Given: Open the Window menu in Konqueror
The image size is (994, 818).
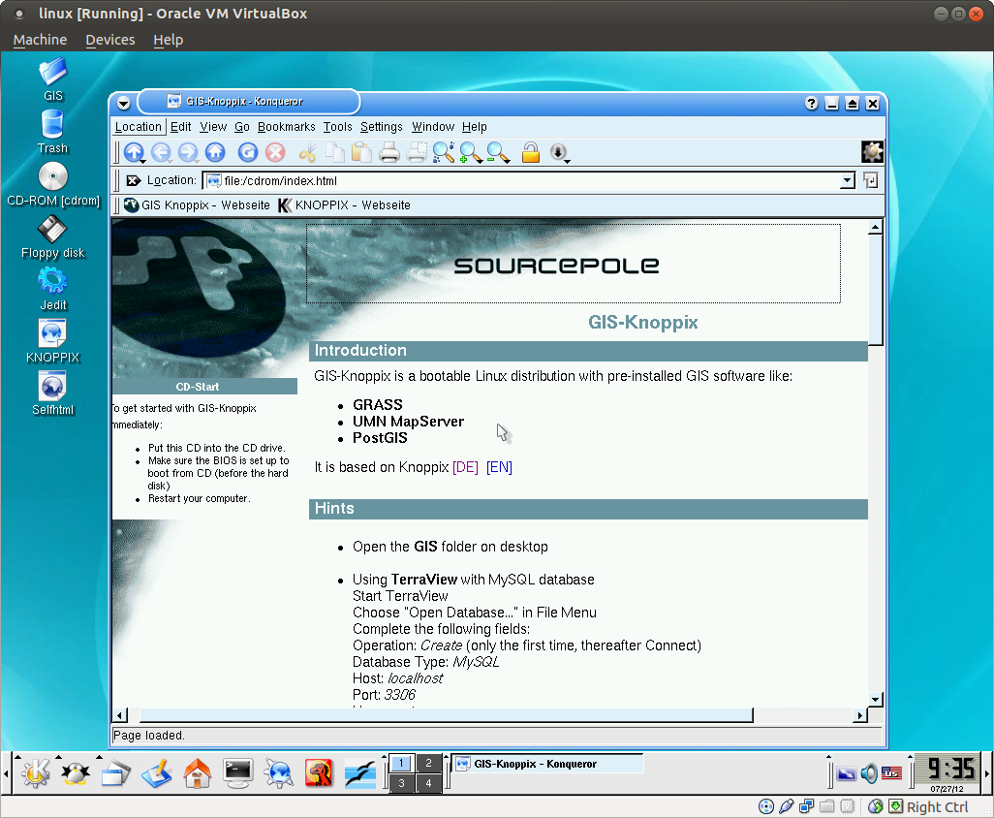Looking at the screenshot, I should point(433,127).
